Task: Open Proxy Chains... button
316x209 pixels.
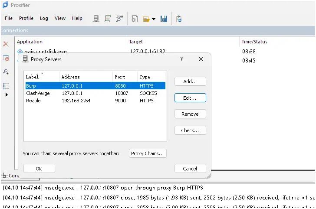Action: pyautogui.click(x=148, y=153)
